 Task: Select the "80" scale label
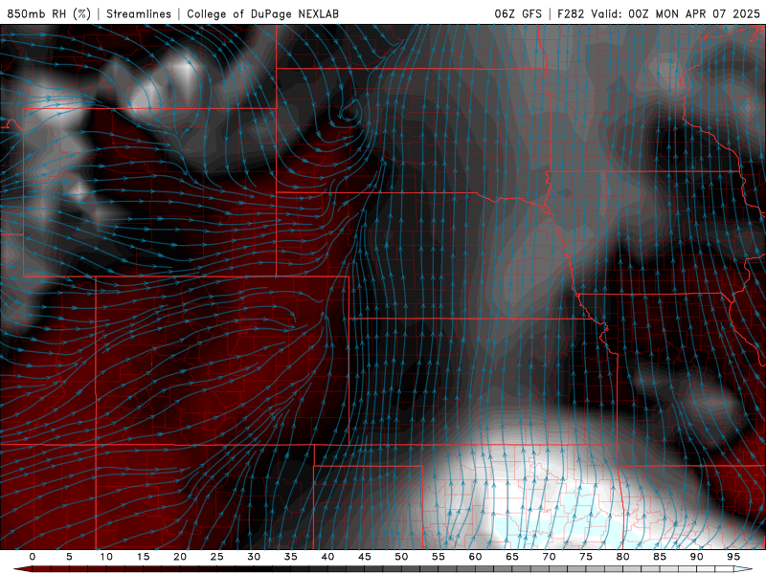click(623, 557)
